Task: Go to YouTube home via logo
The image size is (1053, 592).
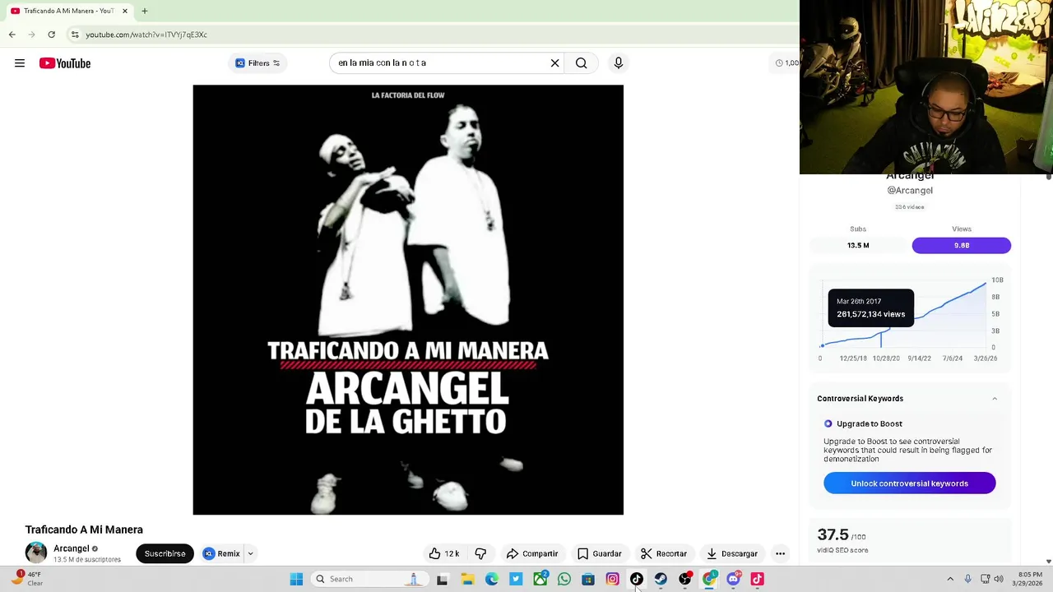Action: tap(65, 63)
